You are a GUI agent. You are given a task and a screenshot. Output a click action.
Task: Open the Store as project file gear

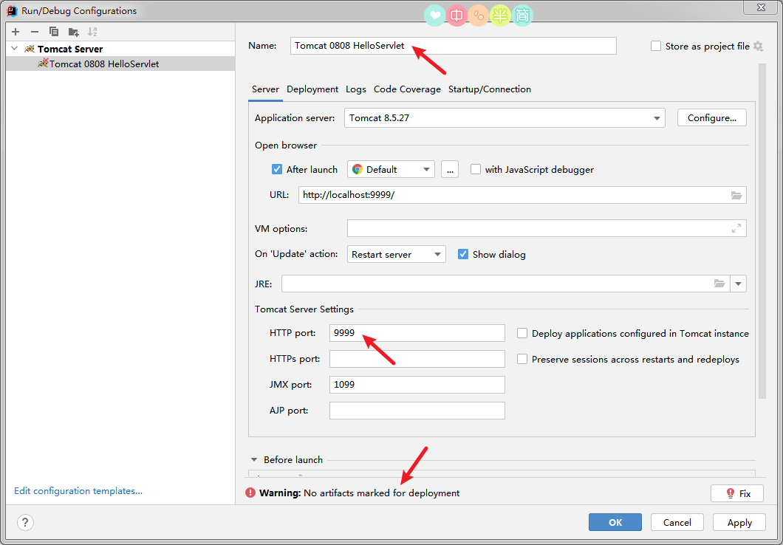tap(758, 47)
